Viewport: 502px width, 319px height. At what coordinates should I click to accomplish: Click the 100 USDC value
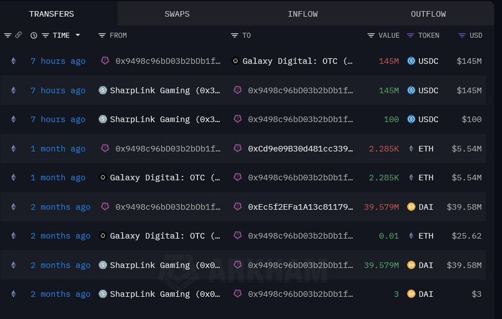(391, 119)
